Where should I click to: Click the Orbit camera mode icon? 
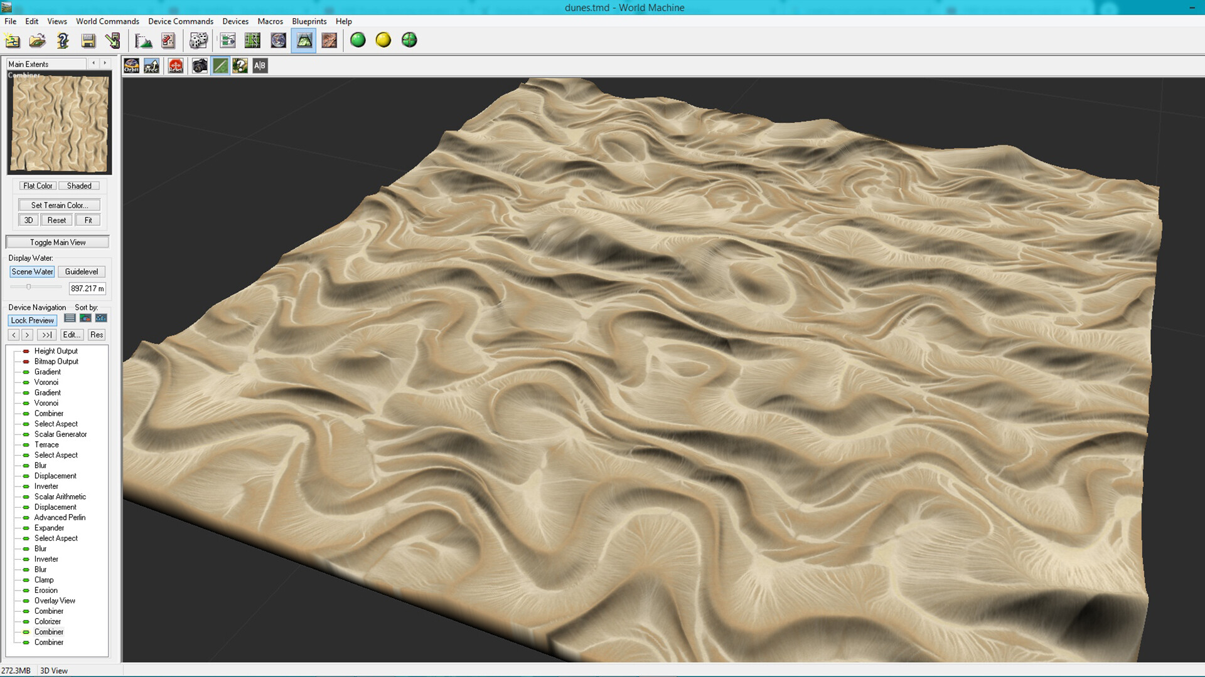[x=131, y=66]
